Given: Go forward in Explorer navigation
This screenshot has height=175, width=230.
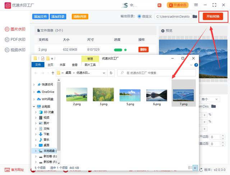Looking at the screenshot, I should (43, 73).
